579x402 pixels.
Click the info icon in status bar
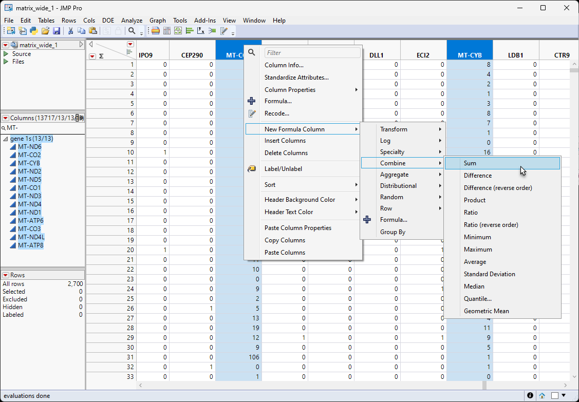point(530,395)
